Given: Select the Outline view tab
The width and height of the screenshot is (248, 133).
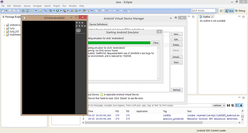Looking at the screenshot, I should point(206,17).
